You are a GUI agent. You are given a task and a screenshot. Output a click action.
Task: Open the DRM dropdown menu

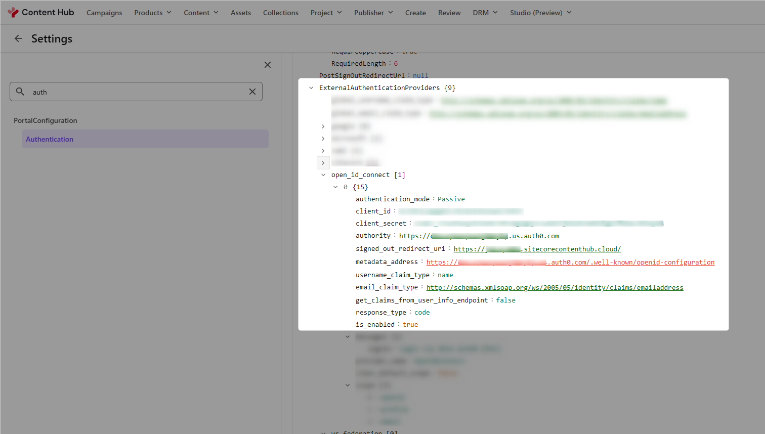(485, 13)
